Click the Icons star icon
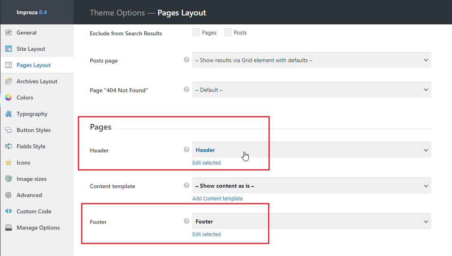Screen dimensions: 452x256 9,163
